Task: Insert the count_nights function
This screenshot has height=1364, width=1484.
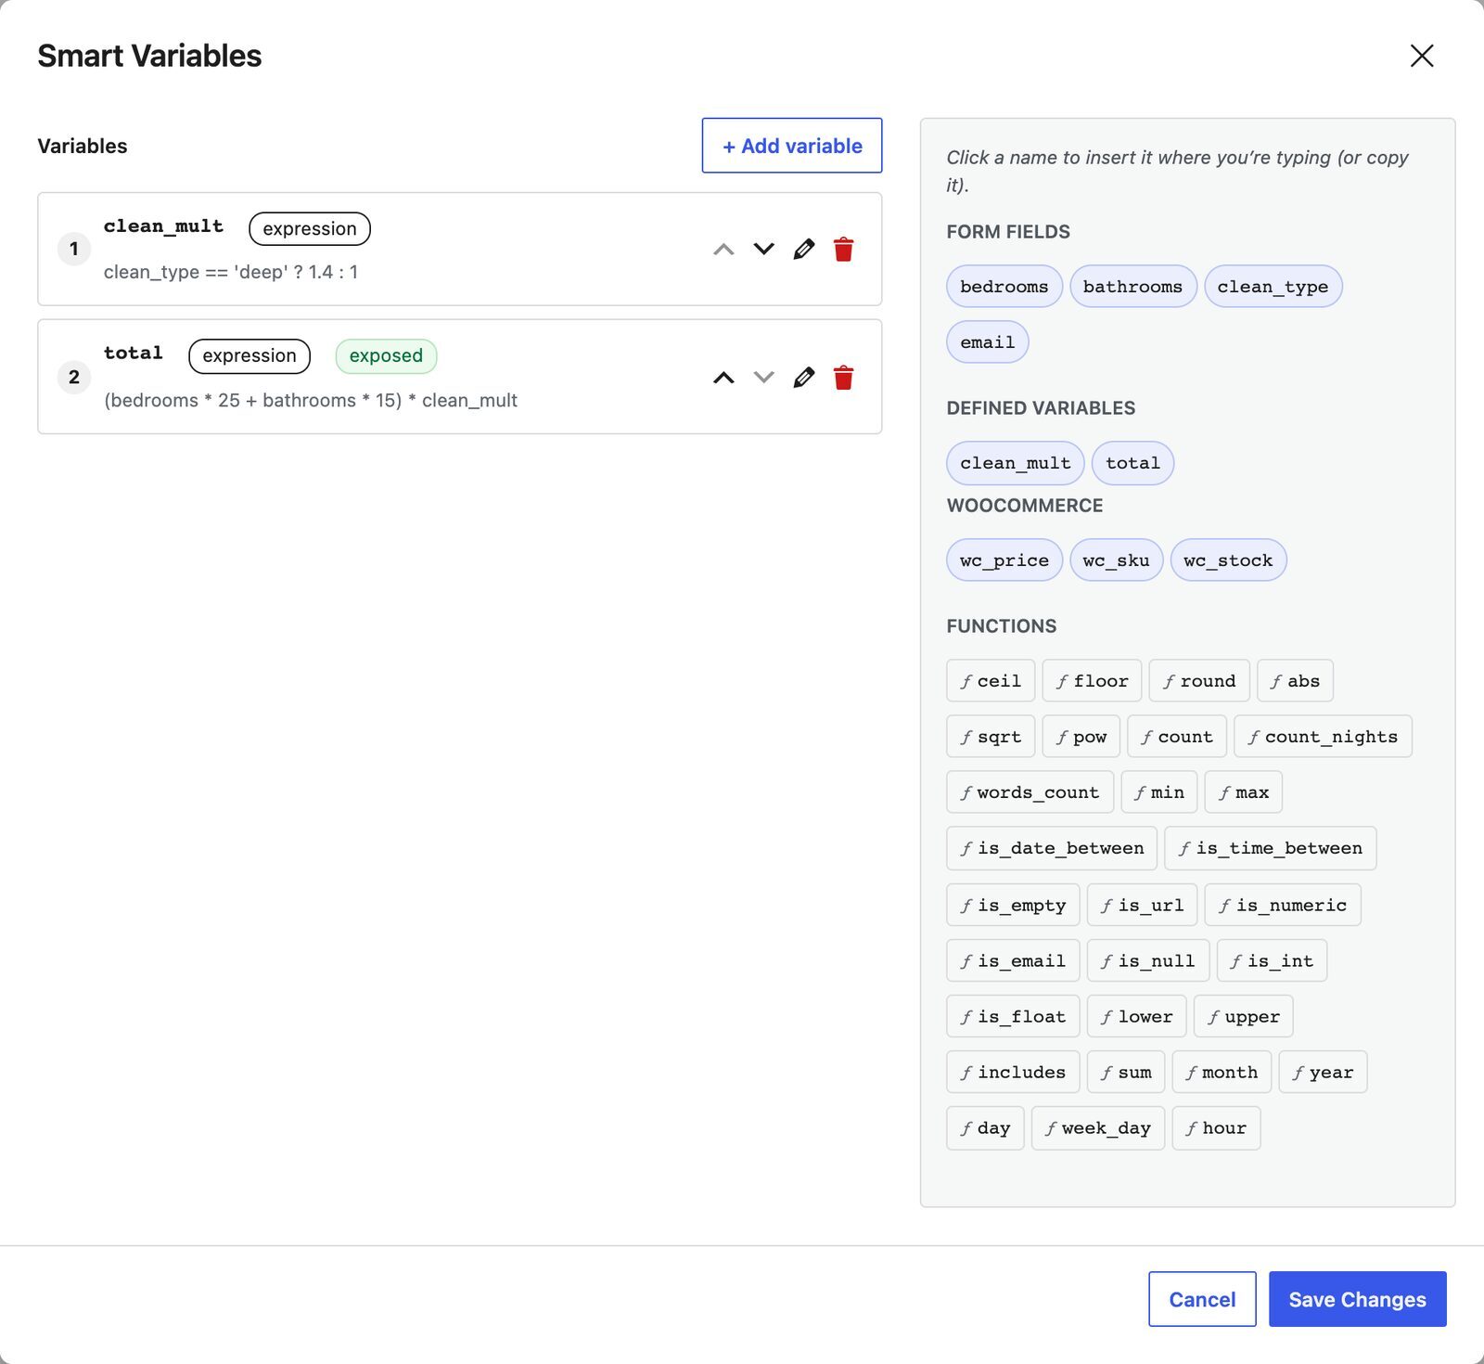Action: [1323, 736]
